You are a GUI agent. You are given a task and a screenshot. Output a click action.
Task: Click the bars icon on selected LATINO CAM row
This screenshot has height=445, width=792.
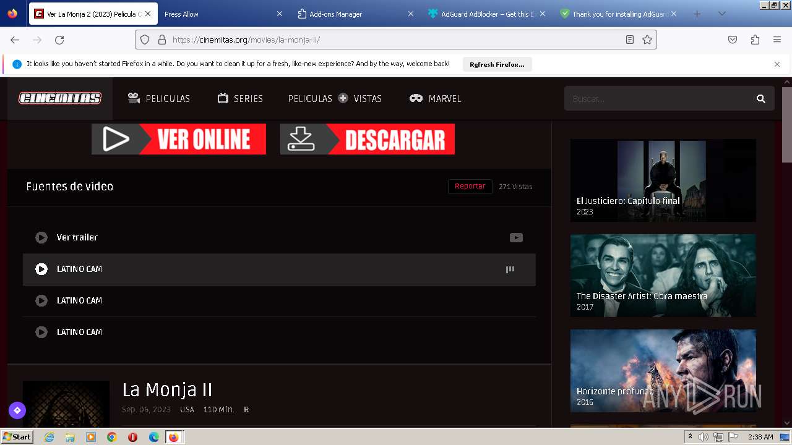point(510,269)
